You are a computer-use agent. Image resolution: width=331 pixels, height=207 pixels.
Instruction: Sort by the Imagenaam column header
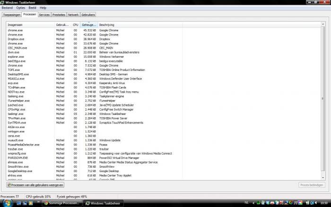(30, 25)
